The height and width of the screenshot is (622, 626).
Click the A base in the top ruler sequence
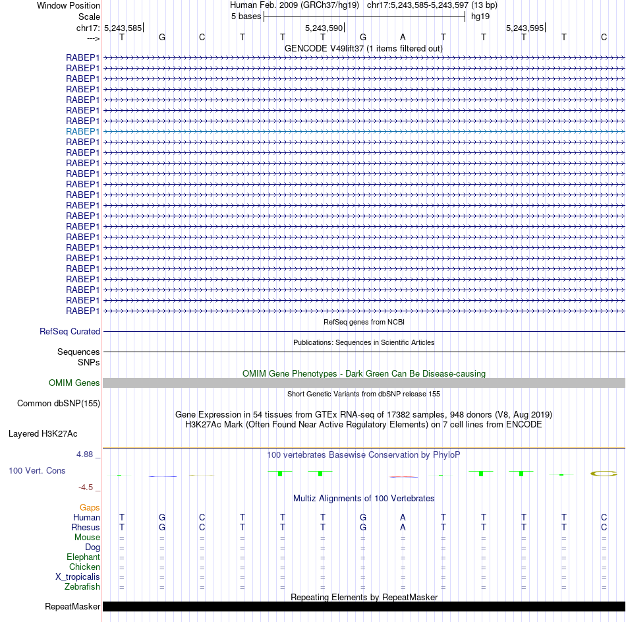click(x=403, y=37)
